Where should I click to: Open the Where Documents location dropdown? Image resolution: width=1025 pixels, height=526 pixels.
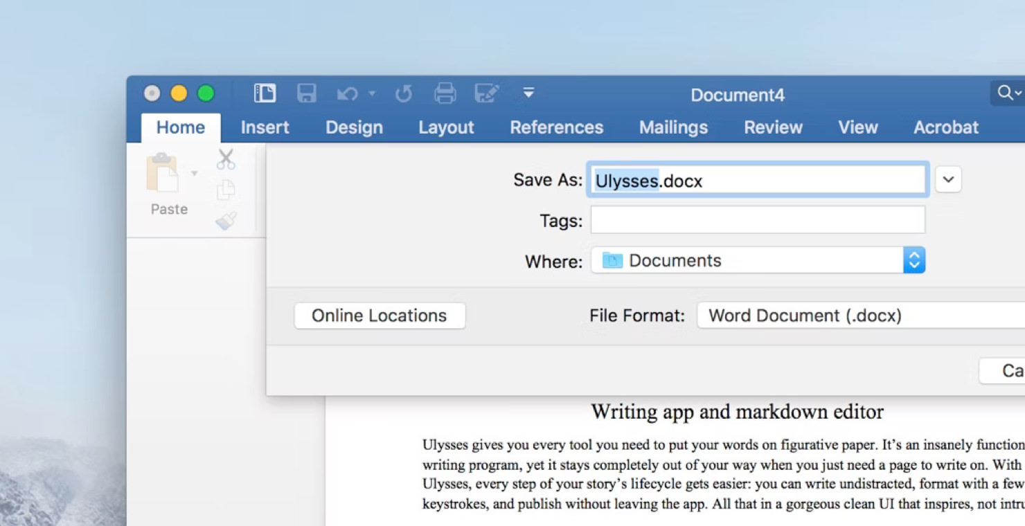tap(758, 260)
